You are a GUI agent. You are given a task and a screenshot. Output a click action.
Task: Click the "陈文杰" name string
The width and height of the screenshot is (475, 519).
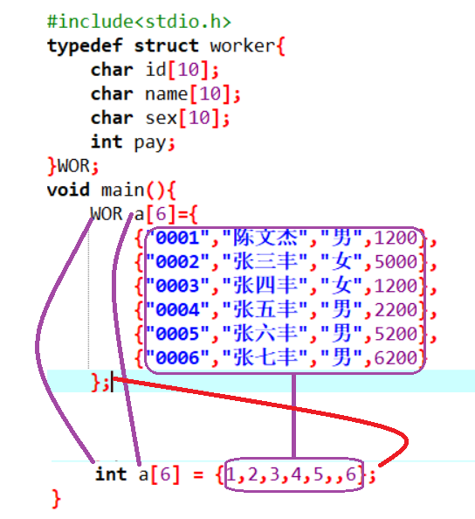click(x=265, y=238)
